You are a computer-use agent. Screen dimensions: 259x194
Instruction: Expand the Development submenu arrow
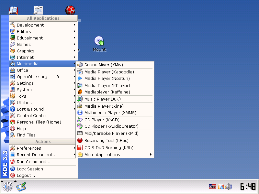point(74,25)
